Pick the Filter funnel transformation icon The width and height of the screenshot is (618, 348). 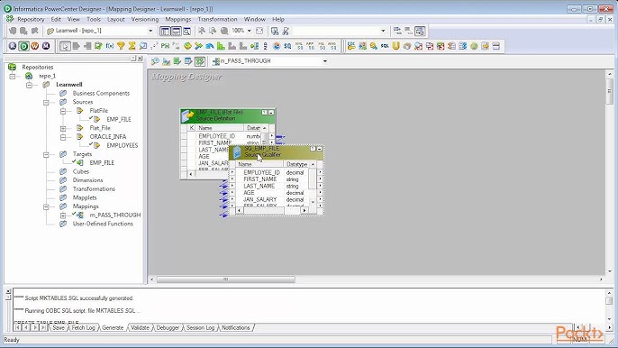(x=121, y=46)
